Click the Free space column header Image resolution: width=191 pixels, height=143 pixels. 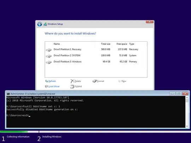click(122, 44)
